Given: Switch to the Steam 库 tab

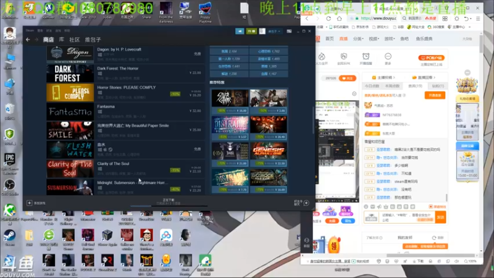Looking at the screenshot, I should (61, 40).
